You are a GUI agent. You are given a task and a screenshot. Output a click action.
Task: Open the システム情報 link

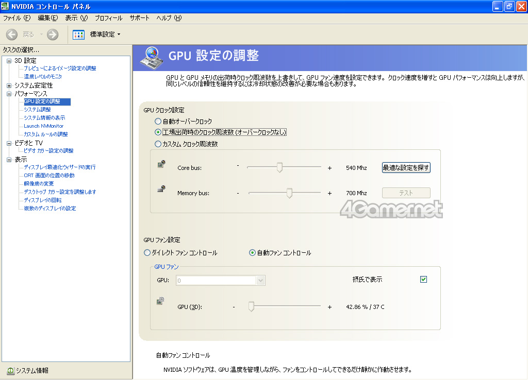click(x=32, y=371)
